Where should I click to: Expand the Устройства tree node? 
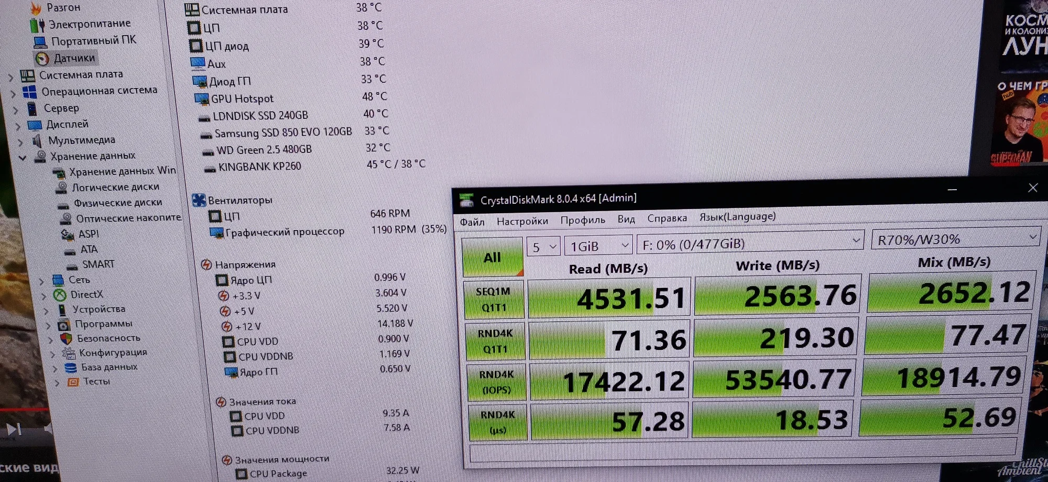click(x=46, y=311)
